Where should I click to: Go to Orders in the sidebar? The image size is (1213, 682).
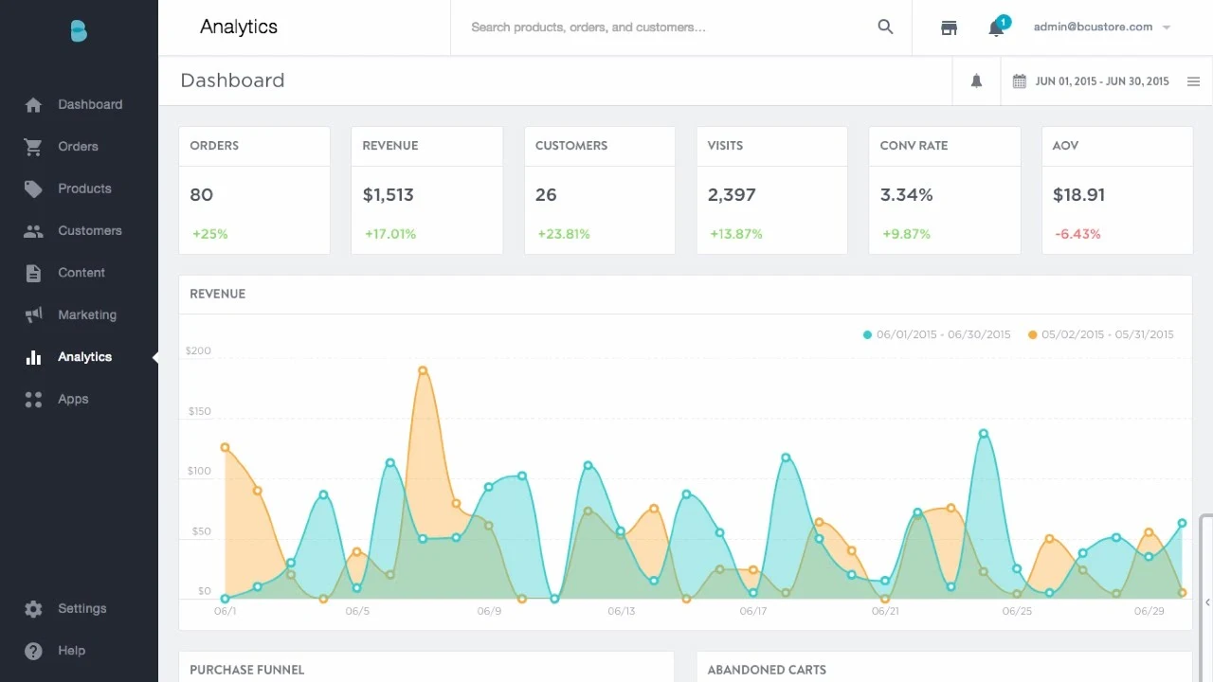(x=78, y=147)
